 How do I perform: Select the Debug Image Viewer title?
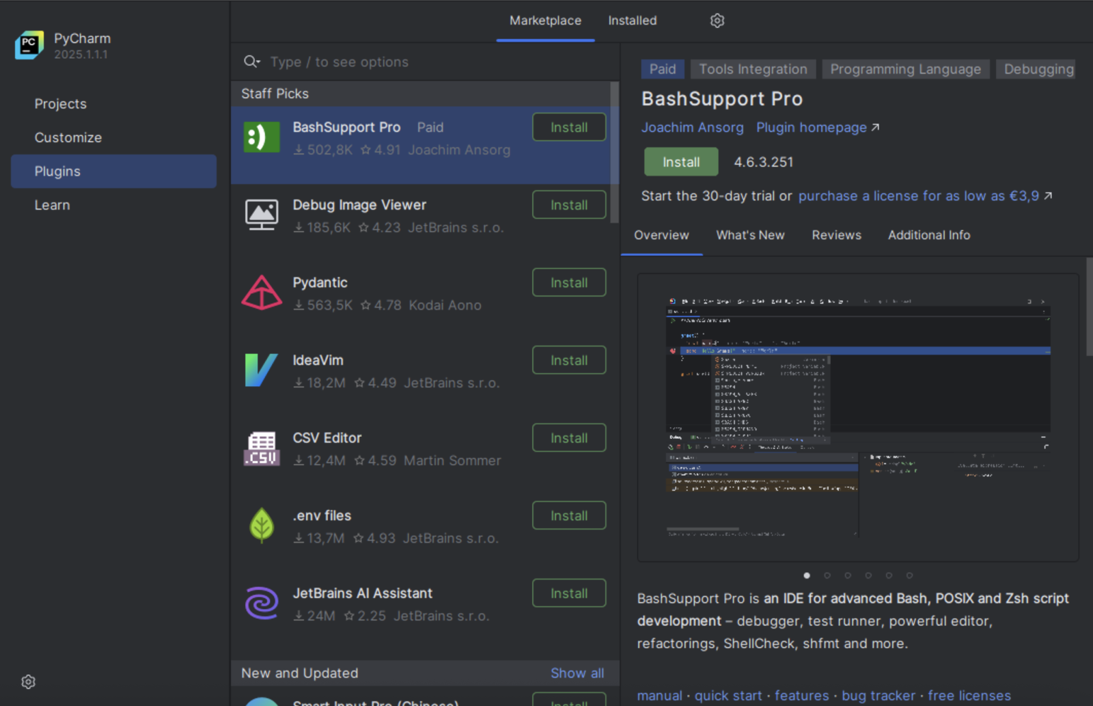359,205
